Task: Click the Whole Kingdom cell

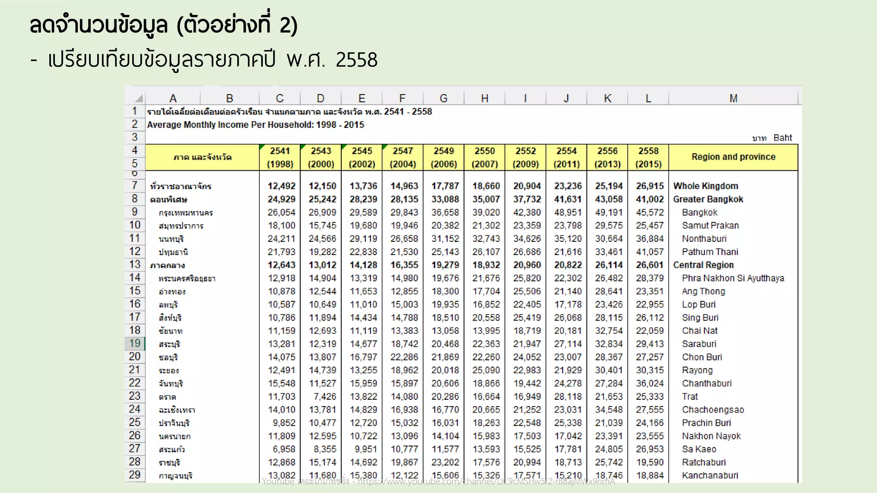Action: pos(705,186)
